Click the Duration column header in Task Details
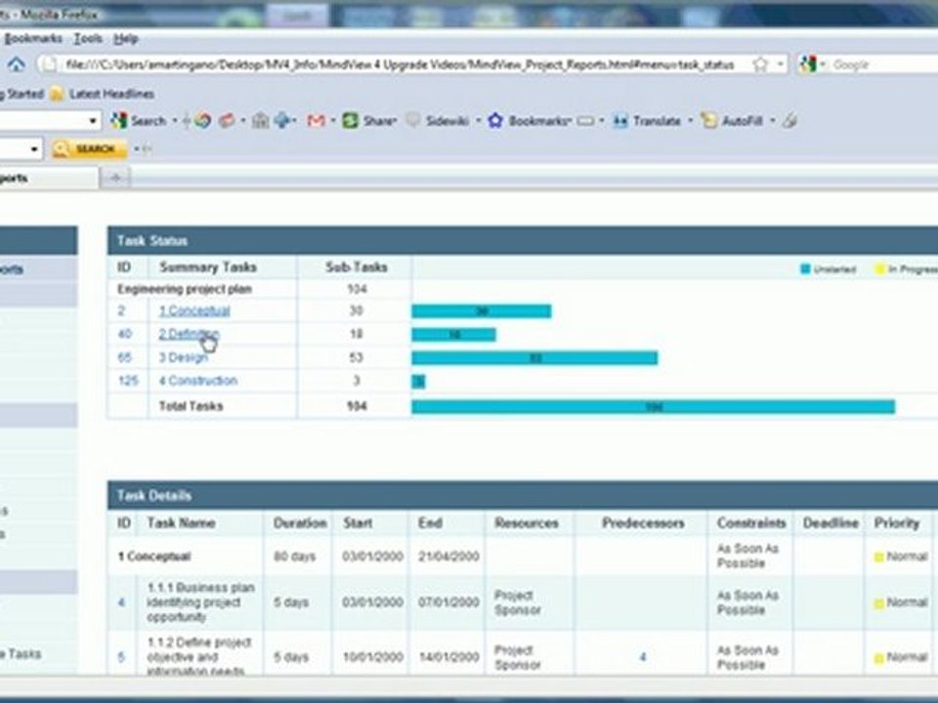Image resolution: width=938 pixels, height=703 pixels. [x=300, y=523]
